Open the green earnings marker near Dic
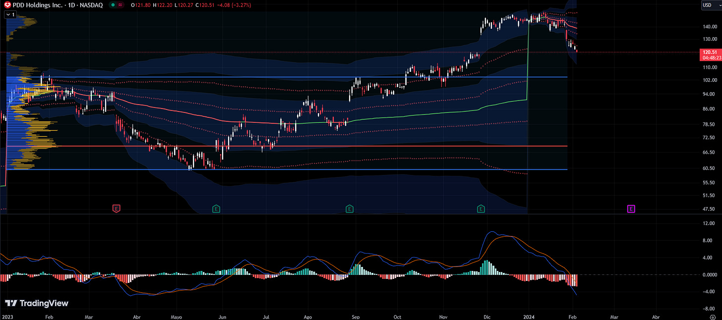This screenshot has width=722, height=320. click(481, 209)
